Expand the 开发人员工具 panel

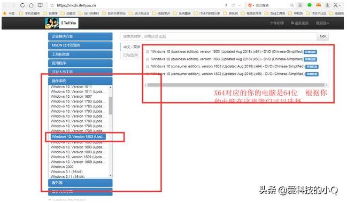(x=80, y=72)
